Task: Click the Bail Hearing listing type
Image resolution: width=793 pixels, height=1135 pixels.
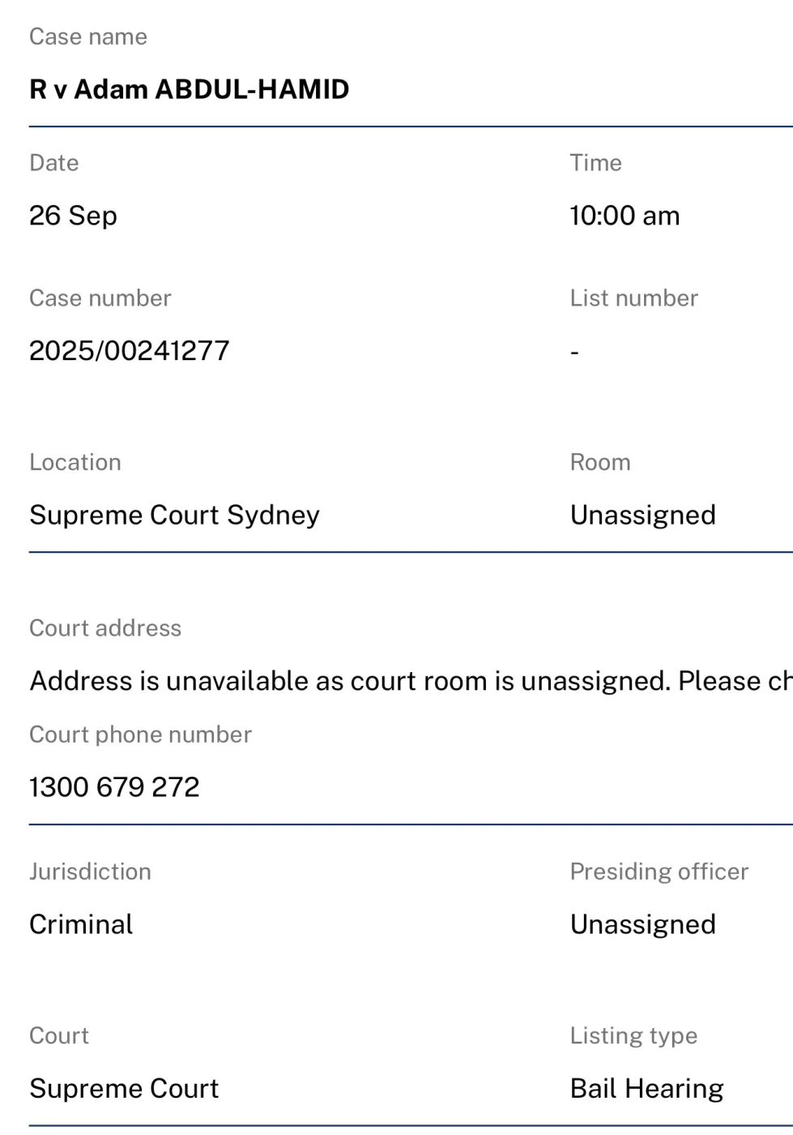Action: [x=646, y=1089]
